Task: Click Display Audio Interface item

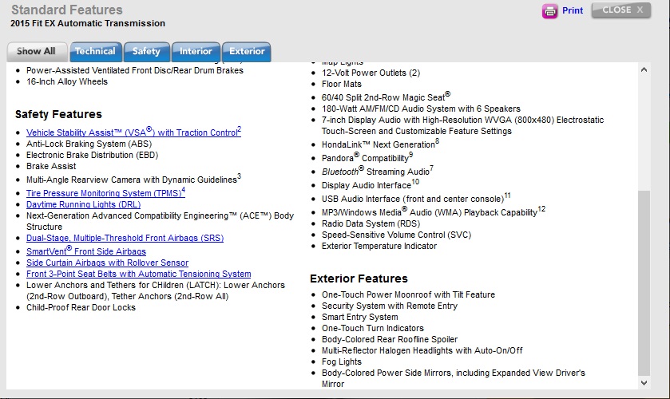Action: tap(371, 185)
